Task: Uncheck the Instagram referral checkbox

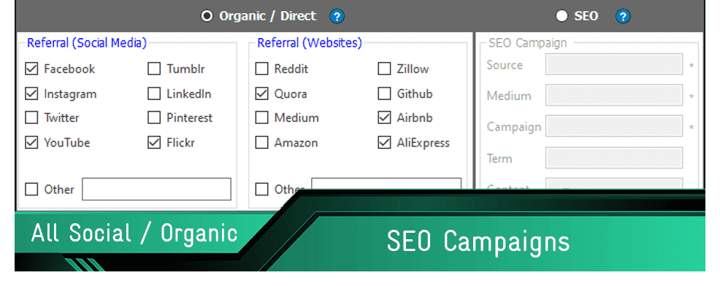Action: click(x=31, y=93)
